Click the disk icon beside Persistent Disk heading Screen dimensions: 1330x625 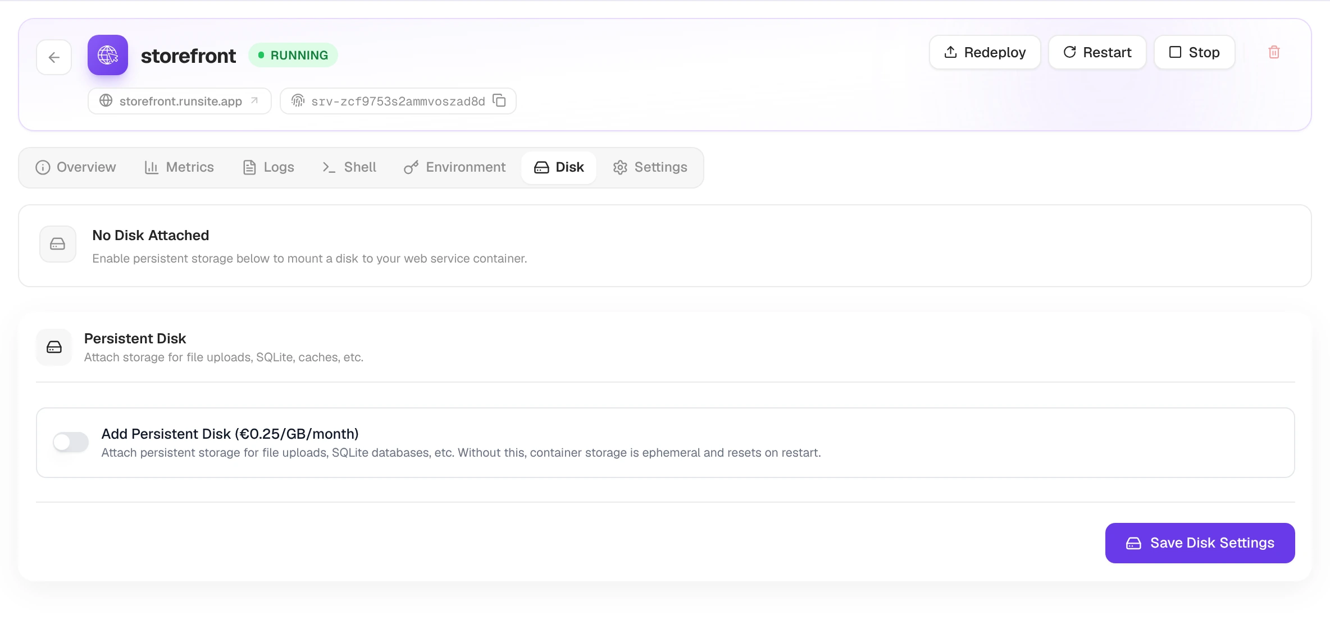pyautogui.click(x=54, y=347)
